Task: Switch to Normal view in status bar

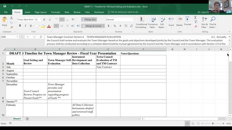Action: (187, 123)
